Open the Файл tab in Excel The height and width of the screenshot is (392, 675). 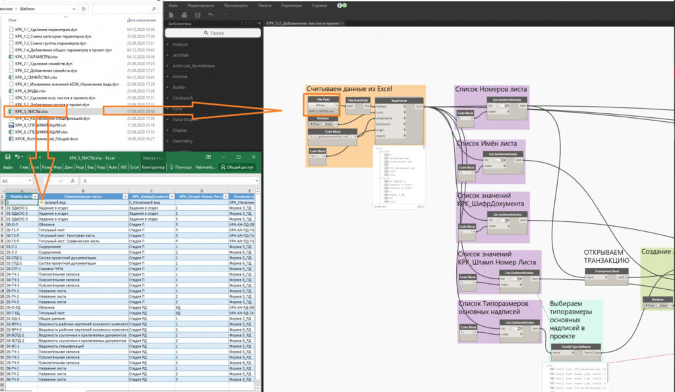pos(8,167)
